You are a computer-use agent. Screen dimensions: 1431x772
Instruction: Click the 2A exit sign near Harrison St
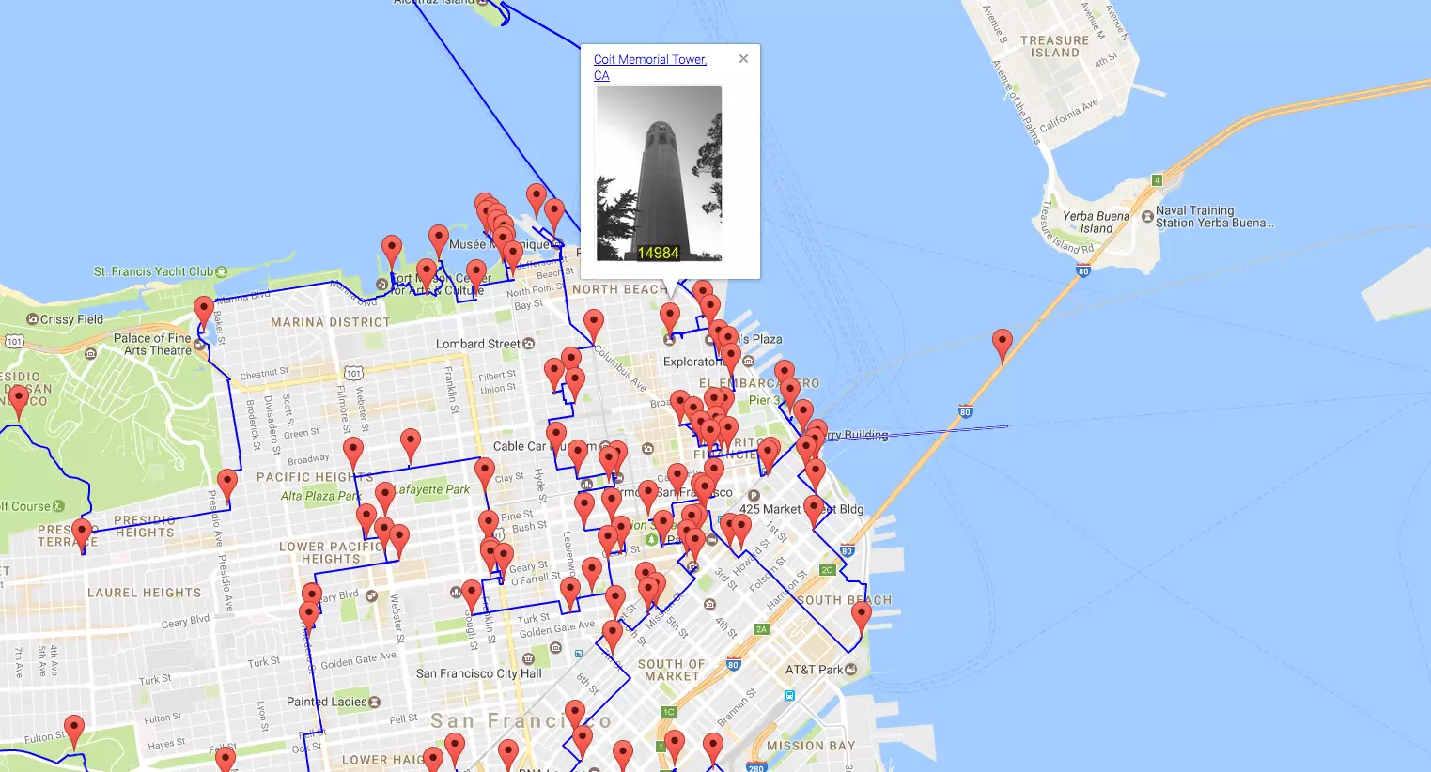tap(761, 629)
